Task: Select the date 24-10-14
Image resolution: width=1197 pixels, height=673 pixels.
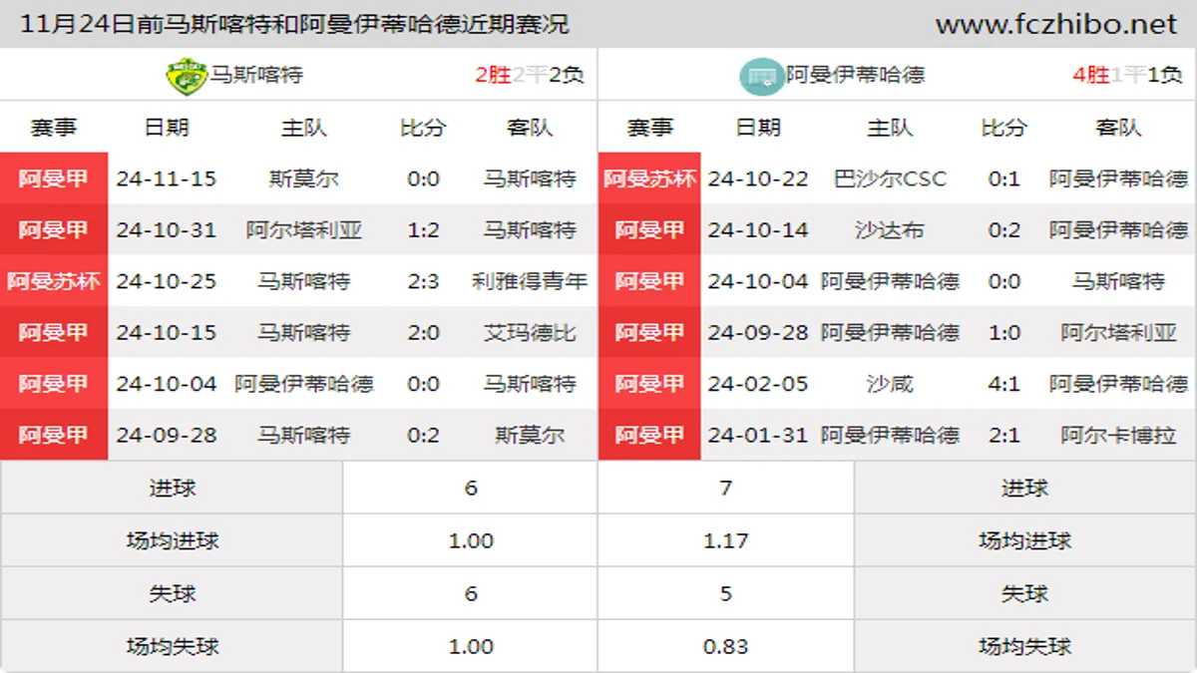Action: (758, 230)
